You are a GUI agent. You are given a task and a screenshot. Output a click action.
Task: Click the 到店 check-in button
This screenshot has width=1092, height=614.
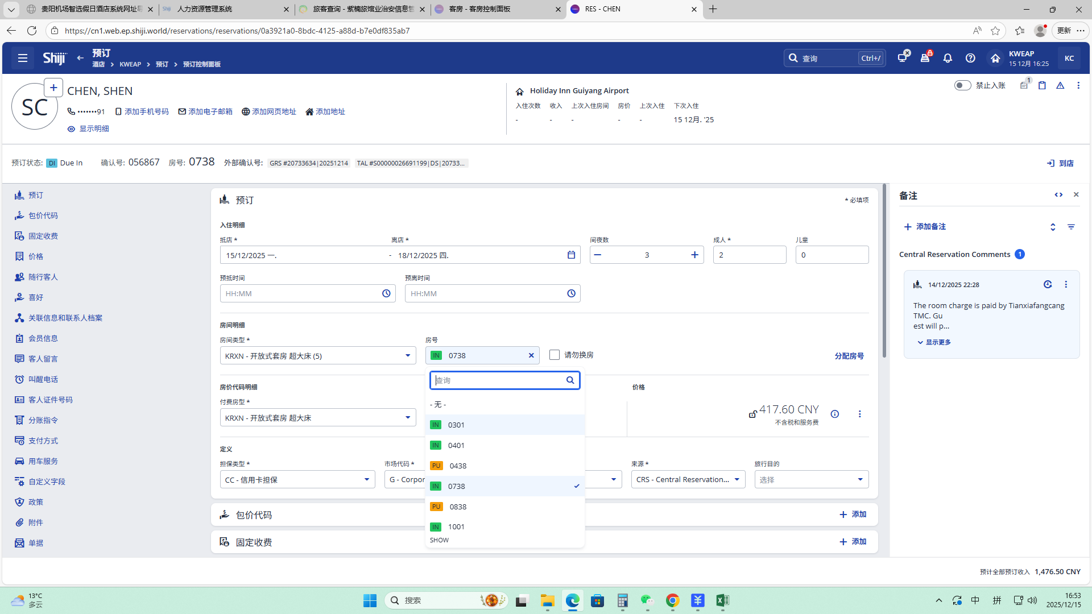point(1061,163)
